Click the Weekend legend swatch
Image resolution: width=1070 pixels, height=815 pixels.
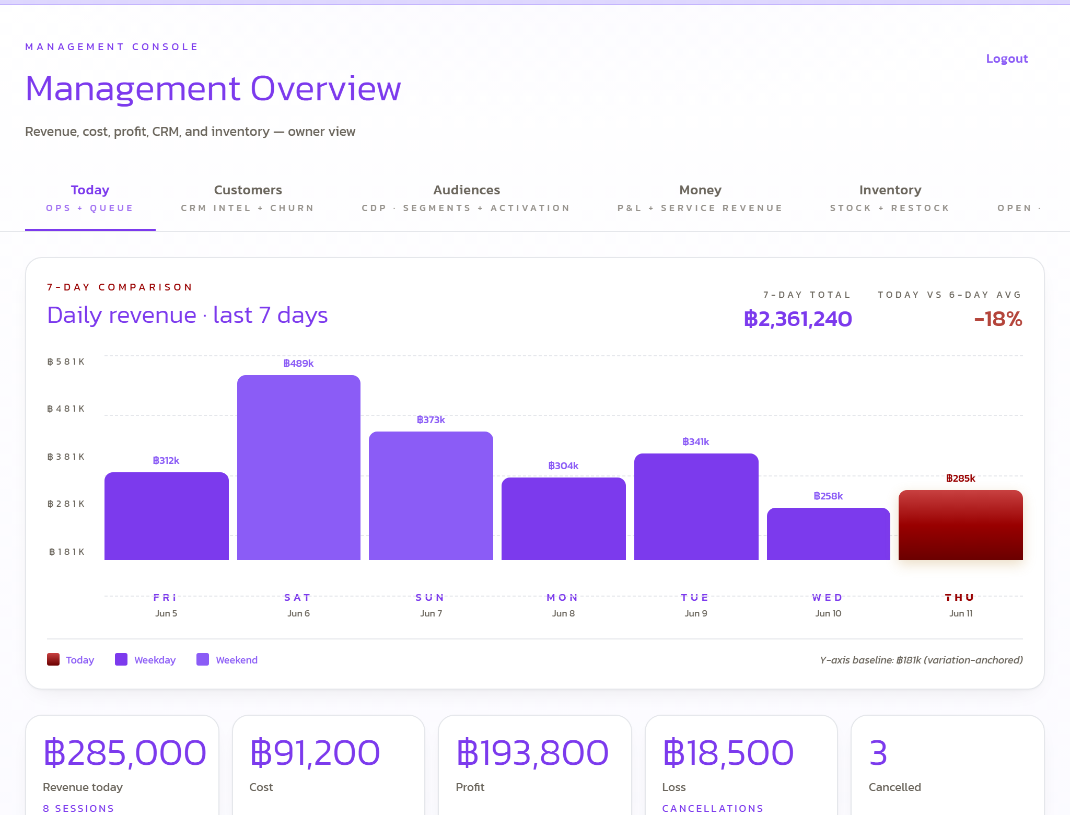(203, 659)
